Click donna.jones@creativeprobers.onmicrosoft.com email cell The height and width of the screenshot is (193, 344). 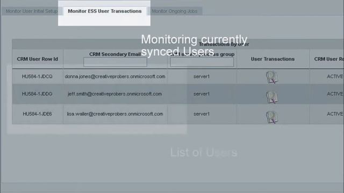pos(115,77)
